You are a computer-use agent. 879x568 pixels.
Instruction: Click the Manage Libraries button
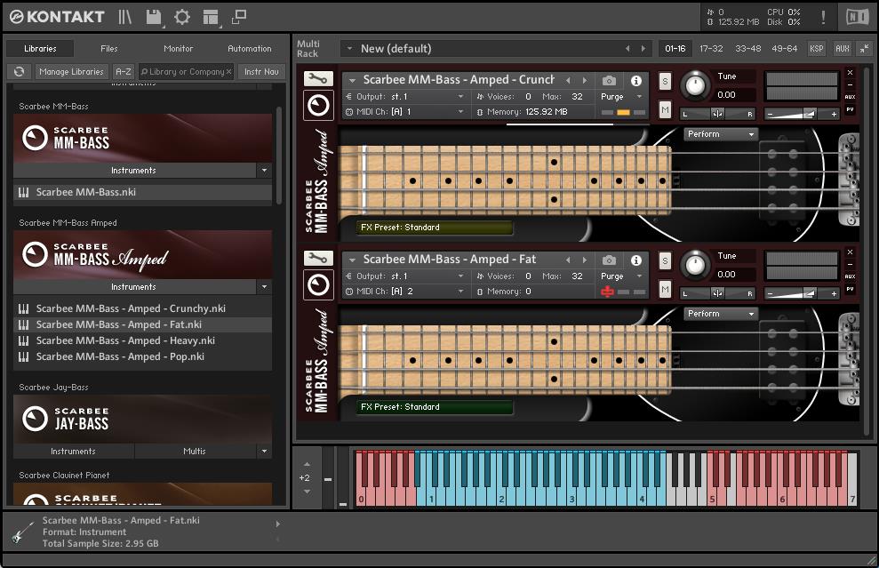[71, 72]
